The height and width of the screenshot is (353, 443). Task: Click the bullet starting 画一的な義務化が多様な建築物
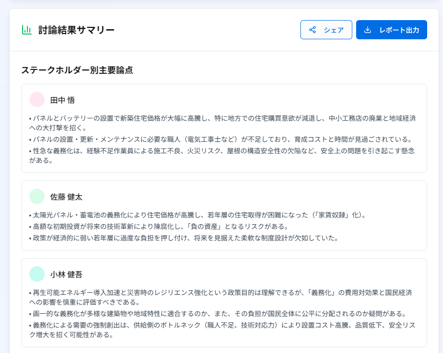click(218, 314)
